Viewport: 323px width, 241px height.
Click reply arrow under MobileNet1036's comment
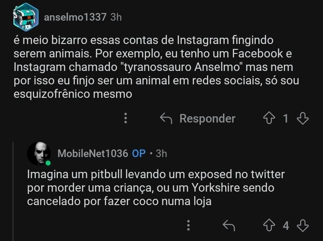(229, 225)
